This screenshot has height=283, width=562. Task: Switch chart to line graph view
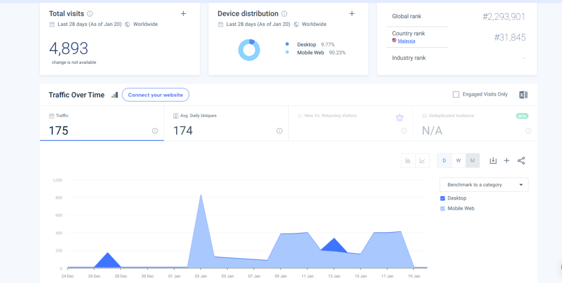[422, 160]
